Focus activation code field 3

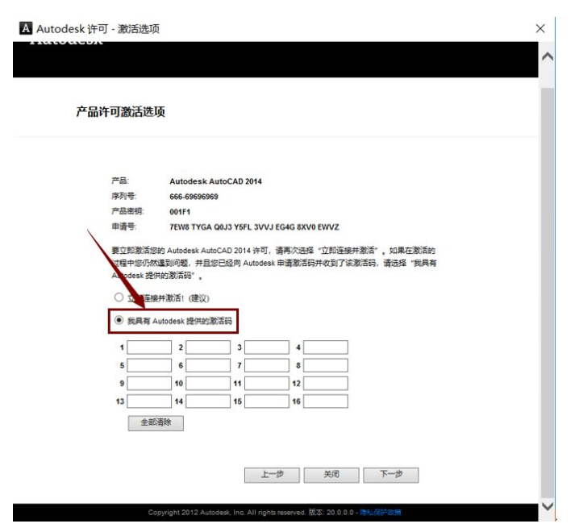click(x=267, y=347)
